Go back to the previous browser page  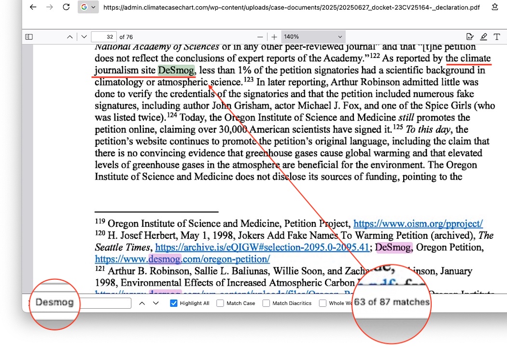[33, 7]
